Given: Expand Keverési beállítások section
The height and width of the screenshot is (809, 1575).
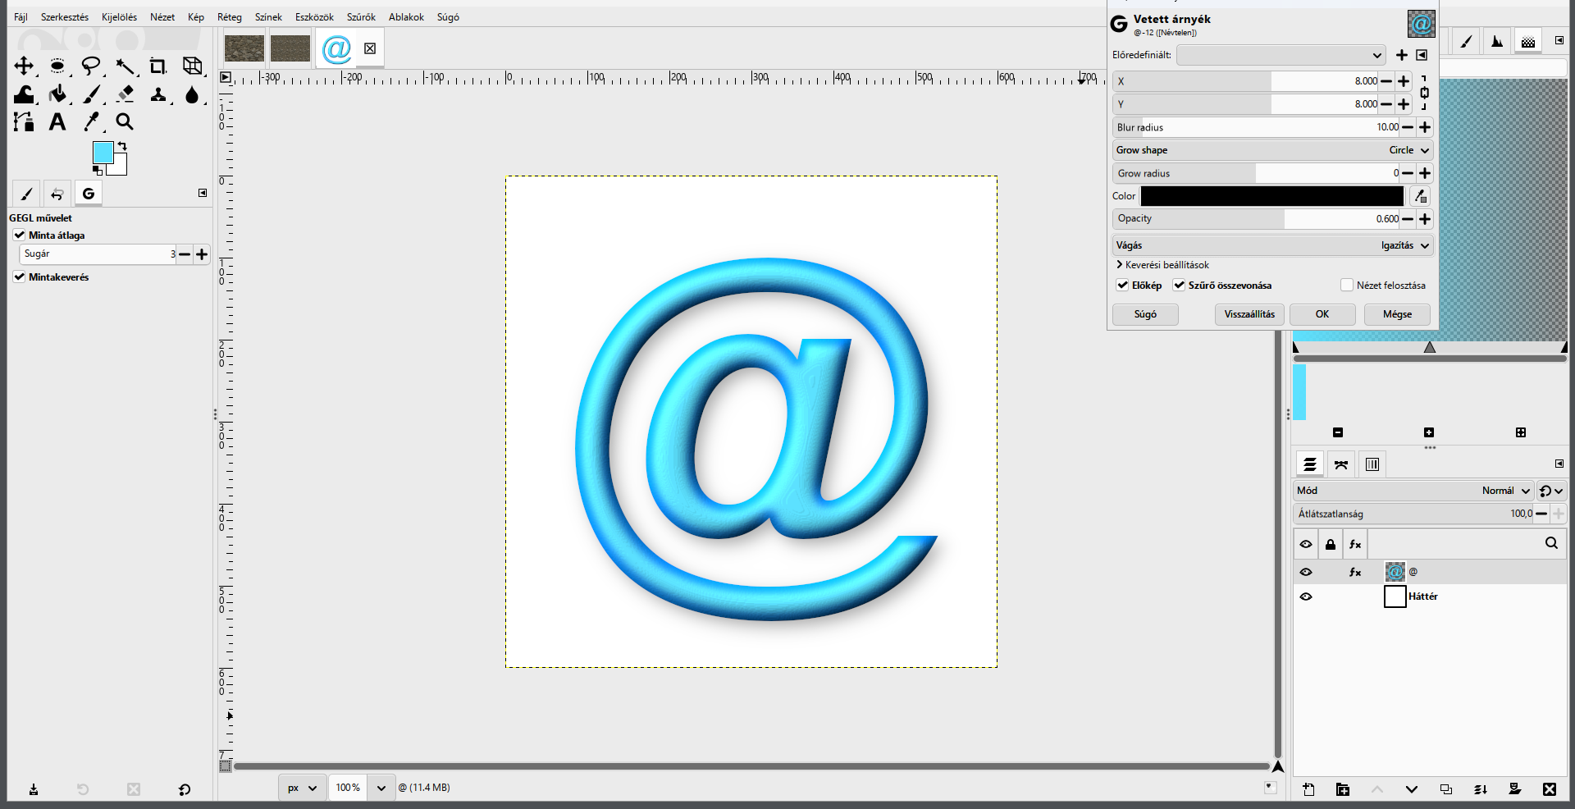Looking at the screenshot, I should (1162, 265).
